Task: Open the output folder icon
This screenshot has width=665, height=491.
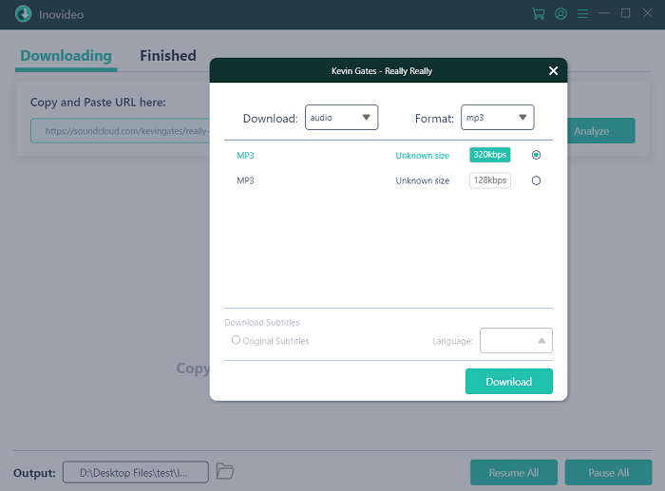Action: click(x=225, y=471)
